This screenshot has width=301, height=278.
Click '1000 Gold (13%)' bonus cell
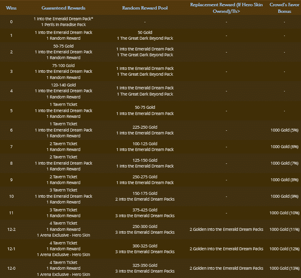pyautogui.click(x=284, y=268)
